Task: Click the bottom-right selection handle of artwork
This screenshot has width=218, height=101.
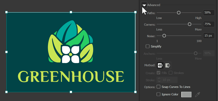Action: click(x=135, y=92)
